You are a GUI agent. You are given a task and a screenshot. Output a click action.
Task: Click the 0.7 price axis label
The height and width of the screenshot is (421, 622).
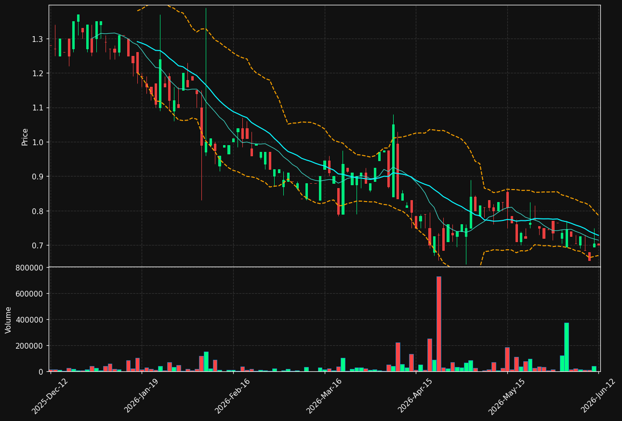point(39,245)
